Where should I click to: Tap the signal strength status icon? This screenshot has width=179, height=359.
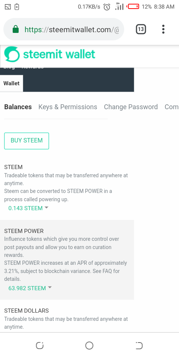(119, 6)
